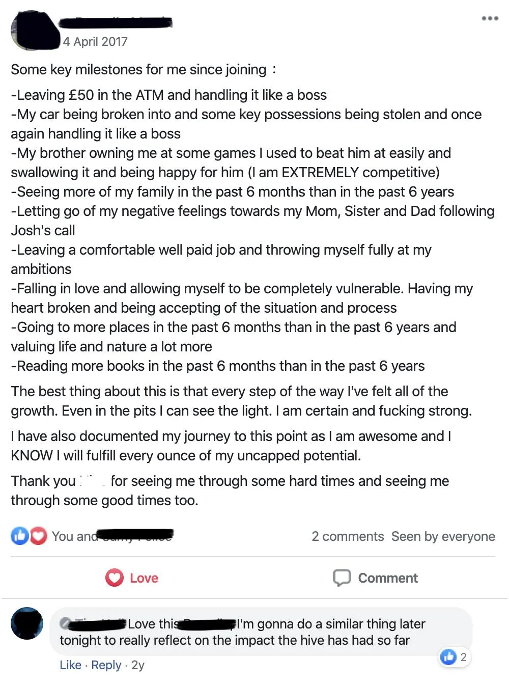Like the comment using the Like link
This screenshot has height=685, width=509.
coord(70,665)
